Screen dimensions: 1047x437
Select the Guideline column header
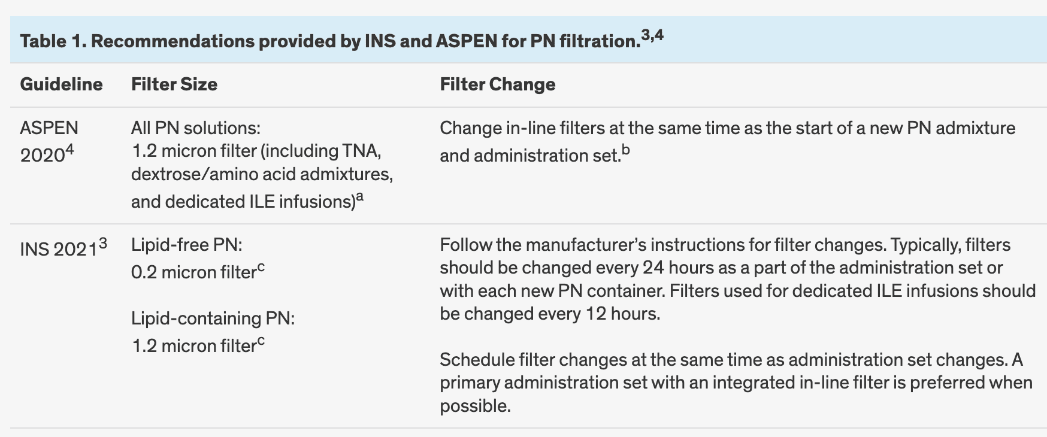pyautogui.click(x=61, y=84)
